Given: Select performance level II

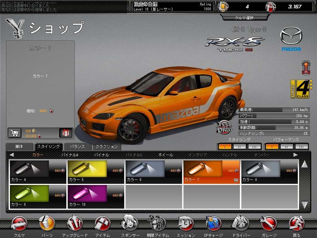Looking at the screenshot, I should (x=287, y=147).
